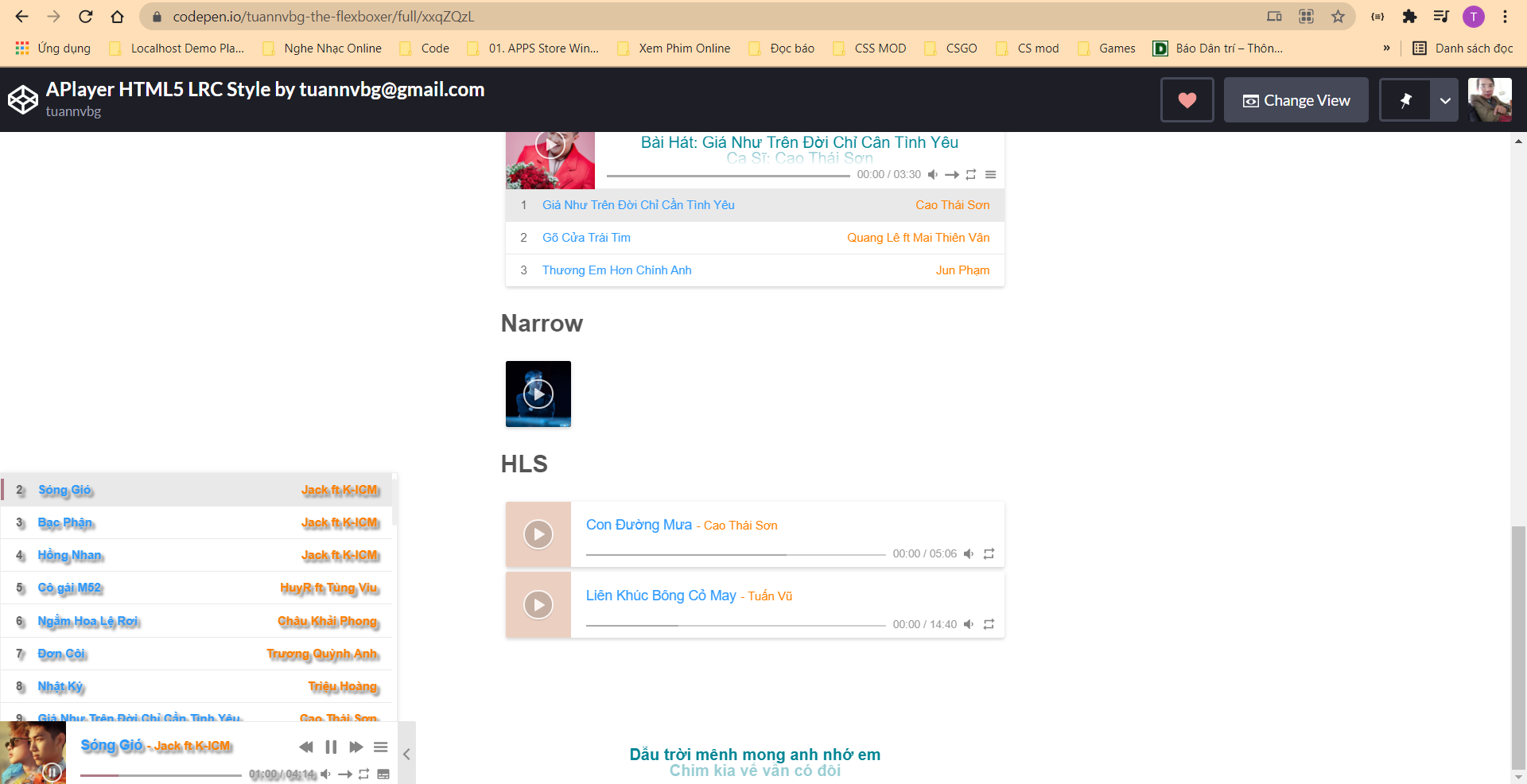Play the Cao Thái Sơn cover at top
Image resolution: width=1527 pixels, height=784 pixels.
coord(550,145)
